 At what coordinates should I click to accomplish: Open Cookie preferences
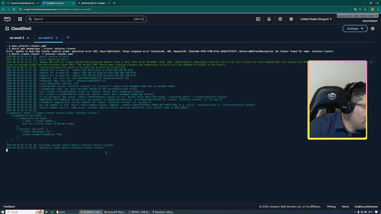point(366,207)
